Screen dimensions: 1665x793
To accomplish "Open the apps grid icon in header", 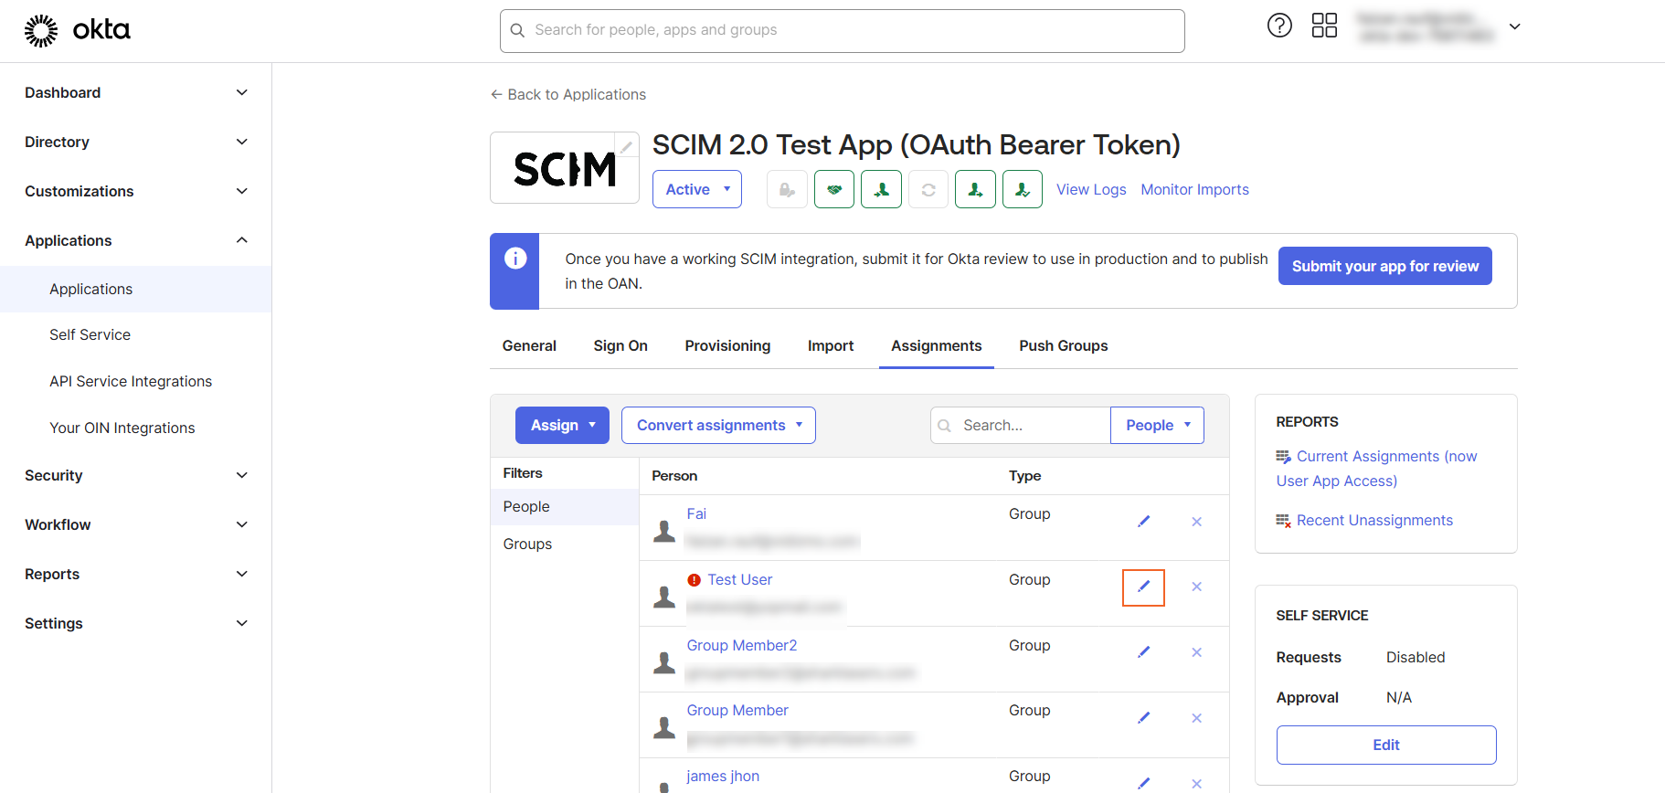I will 1324,26.
